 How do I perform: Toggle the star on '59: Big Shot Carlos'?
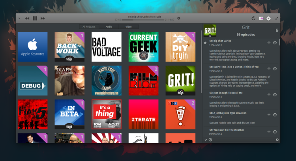(205, 43)
